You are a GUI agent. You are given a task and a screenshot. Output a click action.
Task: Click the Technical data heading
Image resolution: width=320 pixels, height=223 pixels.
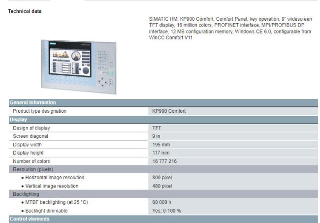[x=25, y=10]
